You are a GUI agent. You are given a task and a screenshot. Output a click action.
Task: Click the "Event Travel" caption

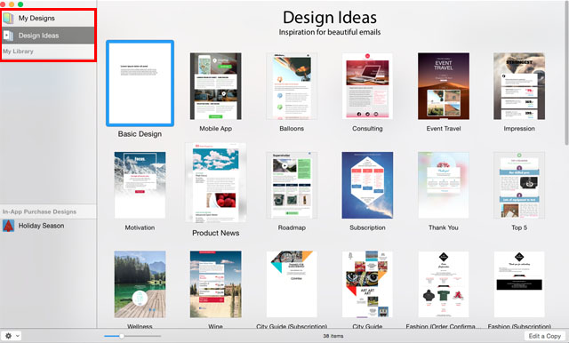tap(444, 129)
